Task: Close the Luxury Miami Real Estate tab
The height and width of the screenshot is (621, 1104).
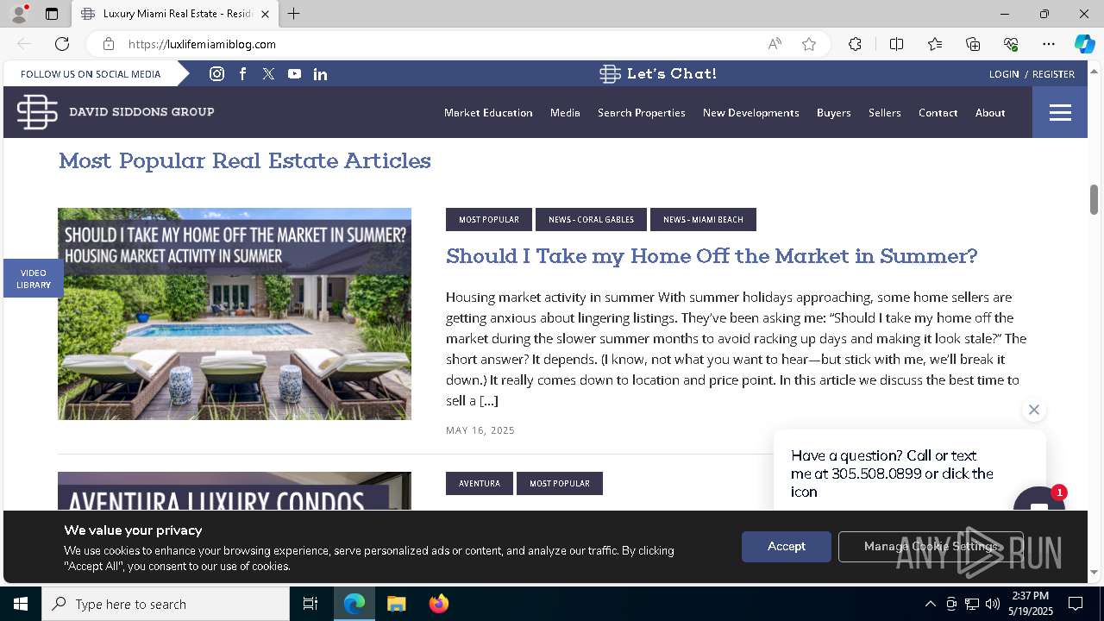Action: click(x=265, y=14)
